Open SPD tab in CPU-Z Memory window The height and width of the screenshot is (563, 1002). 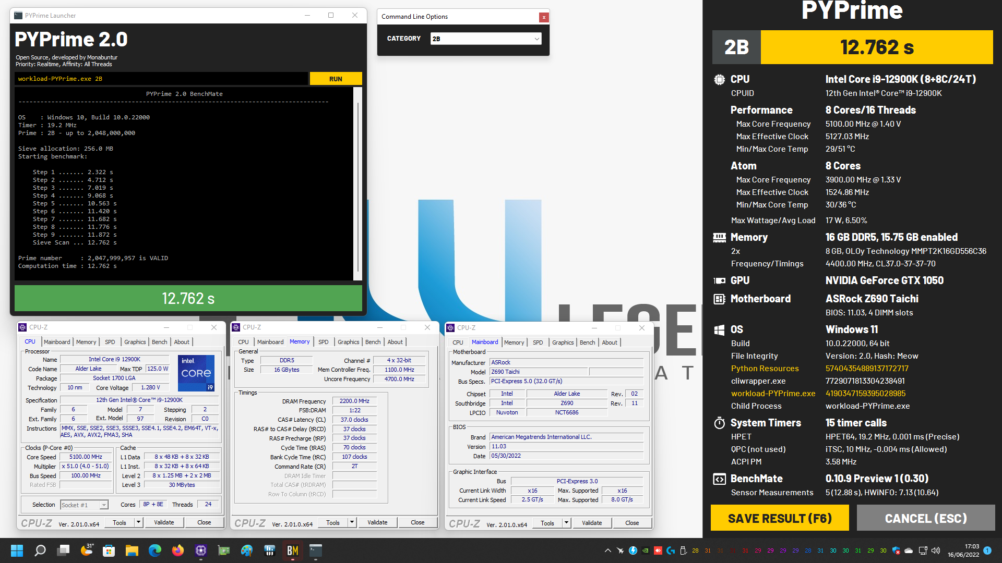(x=324, y=342)
